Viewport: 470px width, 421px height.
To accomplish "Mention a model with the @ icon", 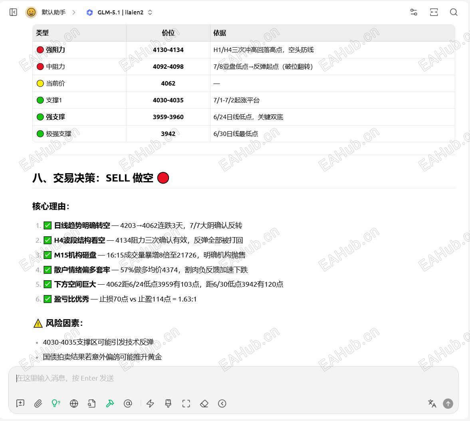I will click(128, 403).
